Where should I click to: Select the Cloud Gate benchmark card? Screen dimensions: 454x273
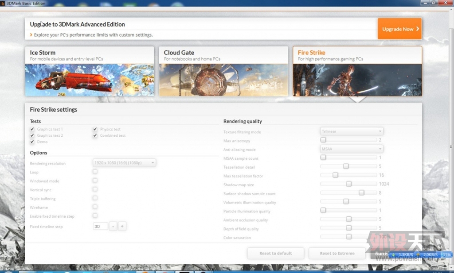coord(223,71)
